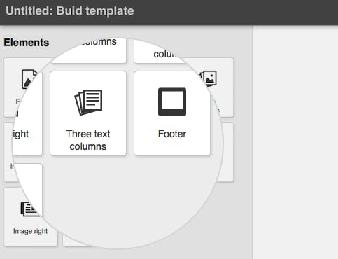Select the cut-off tile ending in "olumns"
This screenshot has height=259, width=338.
click(x=89, y=51)
